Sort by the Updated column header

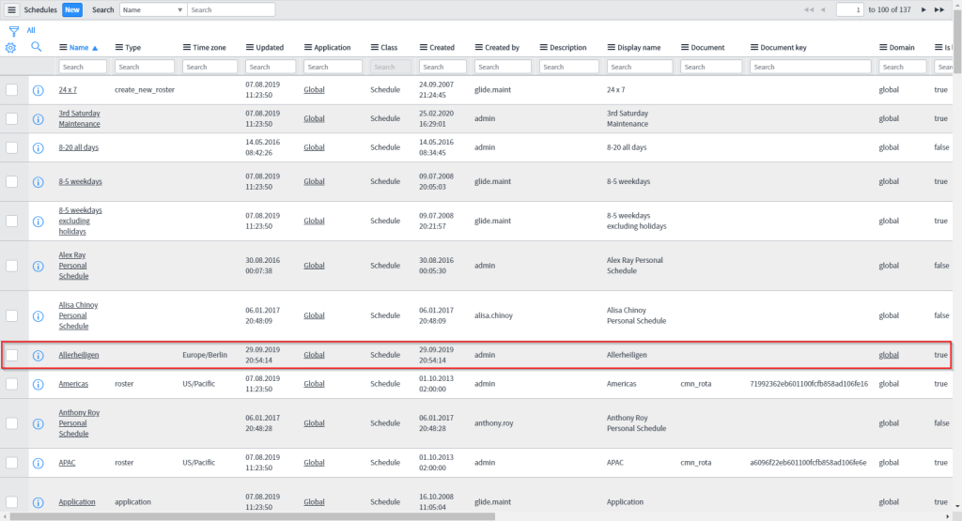[x=270, y=48]
